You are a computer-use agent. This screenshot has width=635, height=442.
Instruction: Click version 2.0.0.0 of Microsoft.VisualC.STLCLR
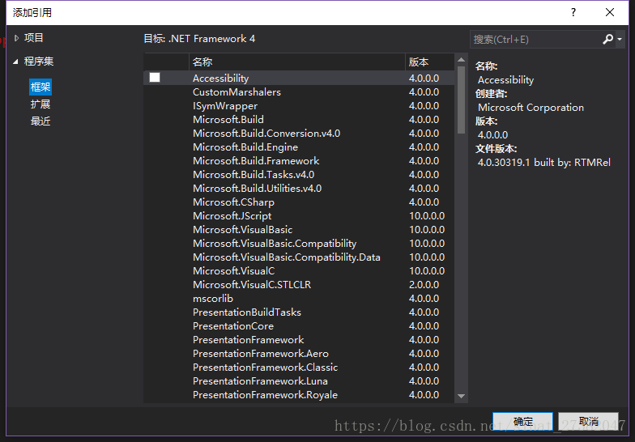tap(424, 285)
